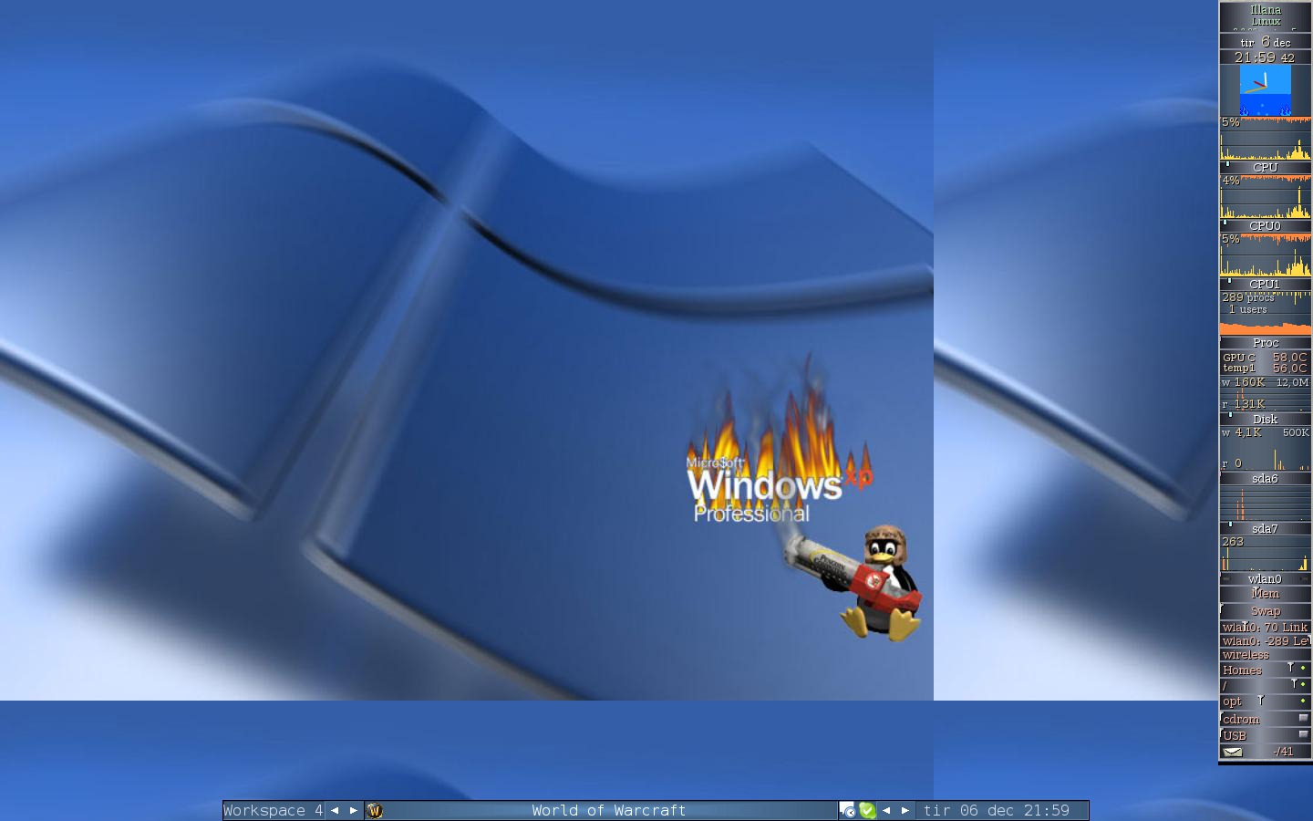This screenshot has height=821, width=1313.
Task: Click the Workspace 4 label in toolbar
Action: [273, 810]
